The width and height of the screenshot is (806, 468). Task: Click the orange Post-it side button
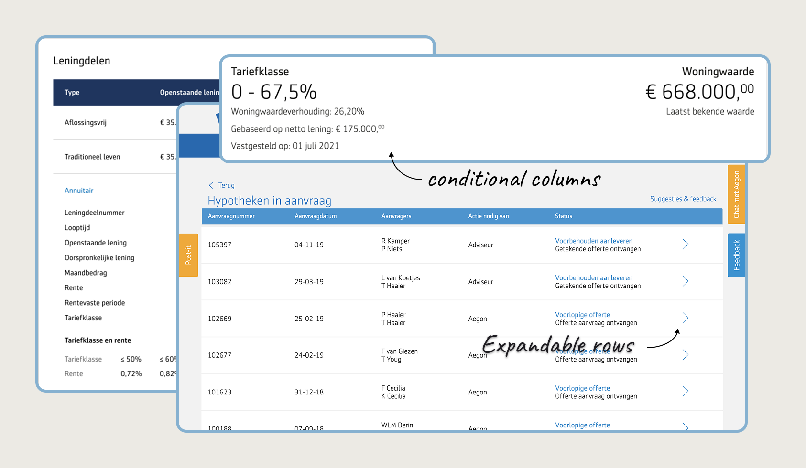click(x=188, y=255)
